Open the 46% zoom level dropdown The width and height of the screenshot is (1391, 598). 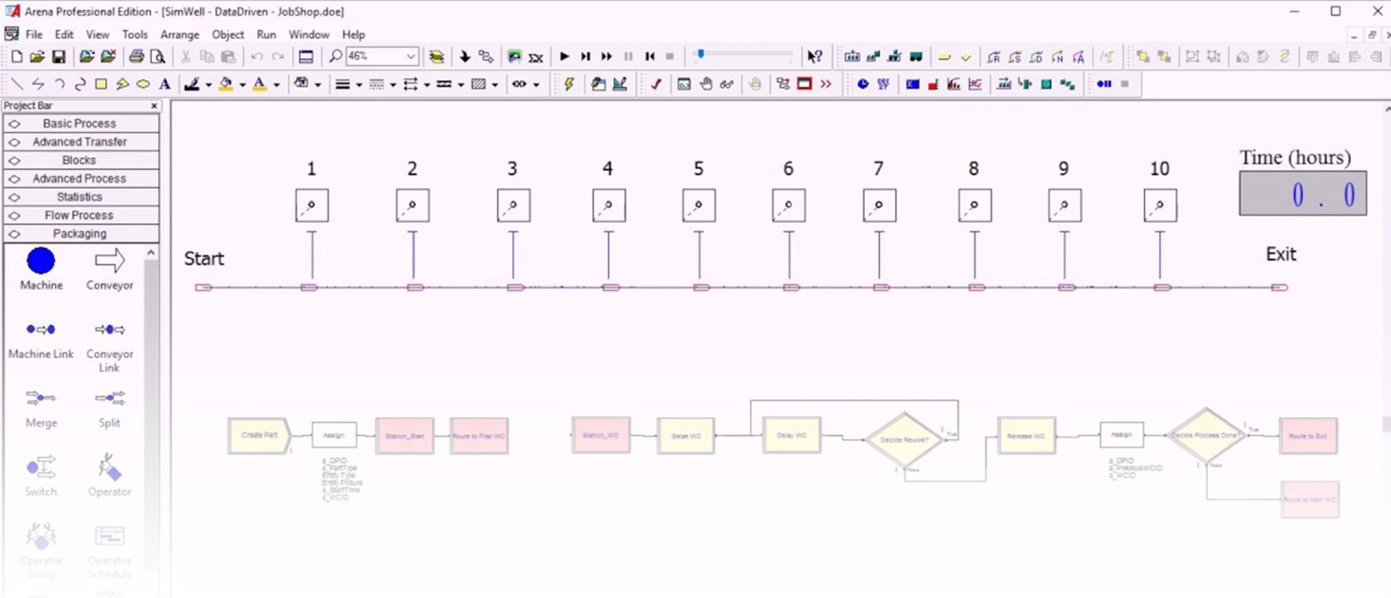[x=411, y=57]
